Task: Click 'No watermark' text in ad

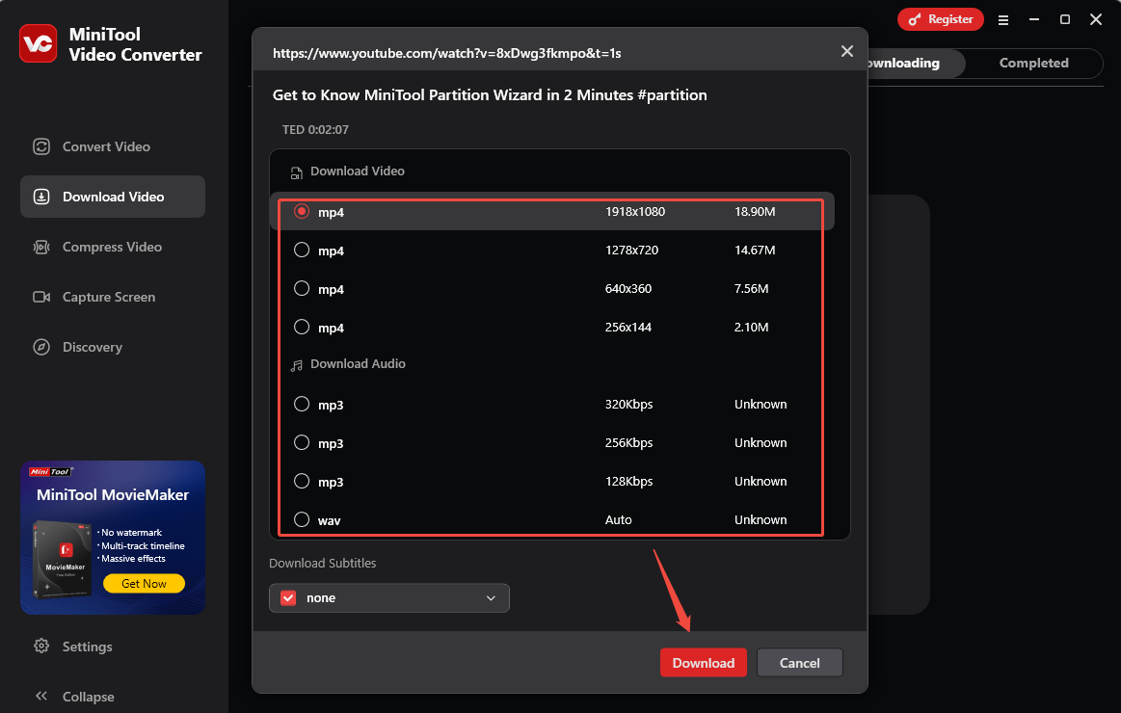Action: coord(131,532)
